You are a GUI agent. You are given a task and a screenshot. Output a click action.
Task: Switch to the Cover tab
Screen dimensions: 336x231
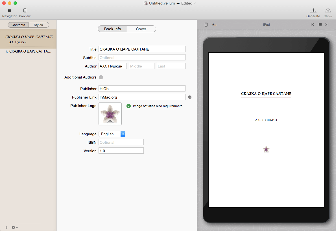click(141, 29)
